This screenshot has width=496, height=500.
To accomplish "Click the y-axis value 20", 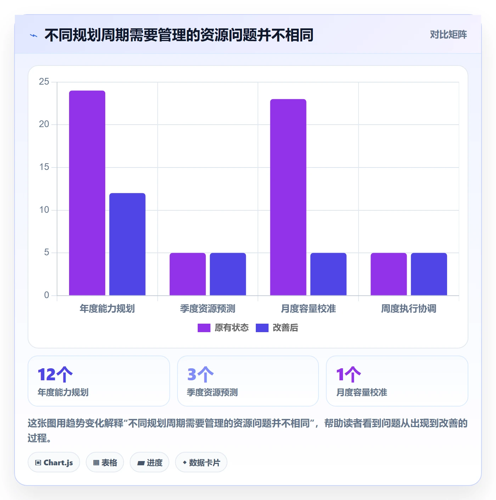I will point(44,124).
